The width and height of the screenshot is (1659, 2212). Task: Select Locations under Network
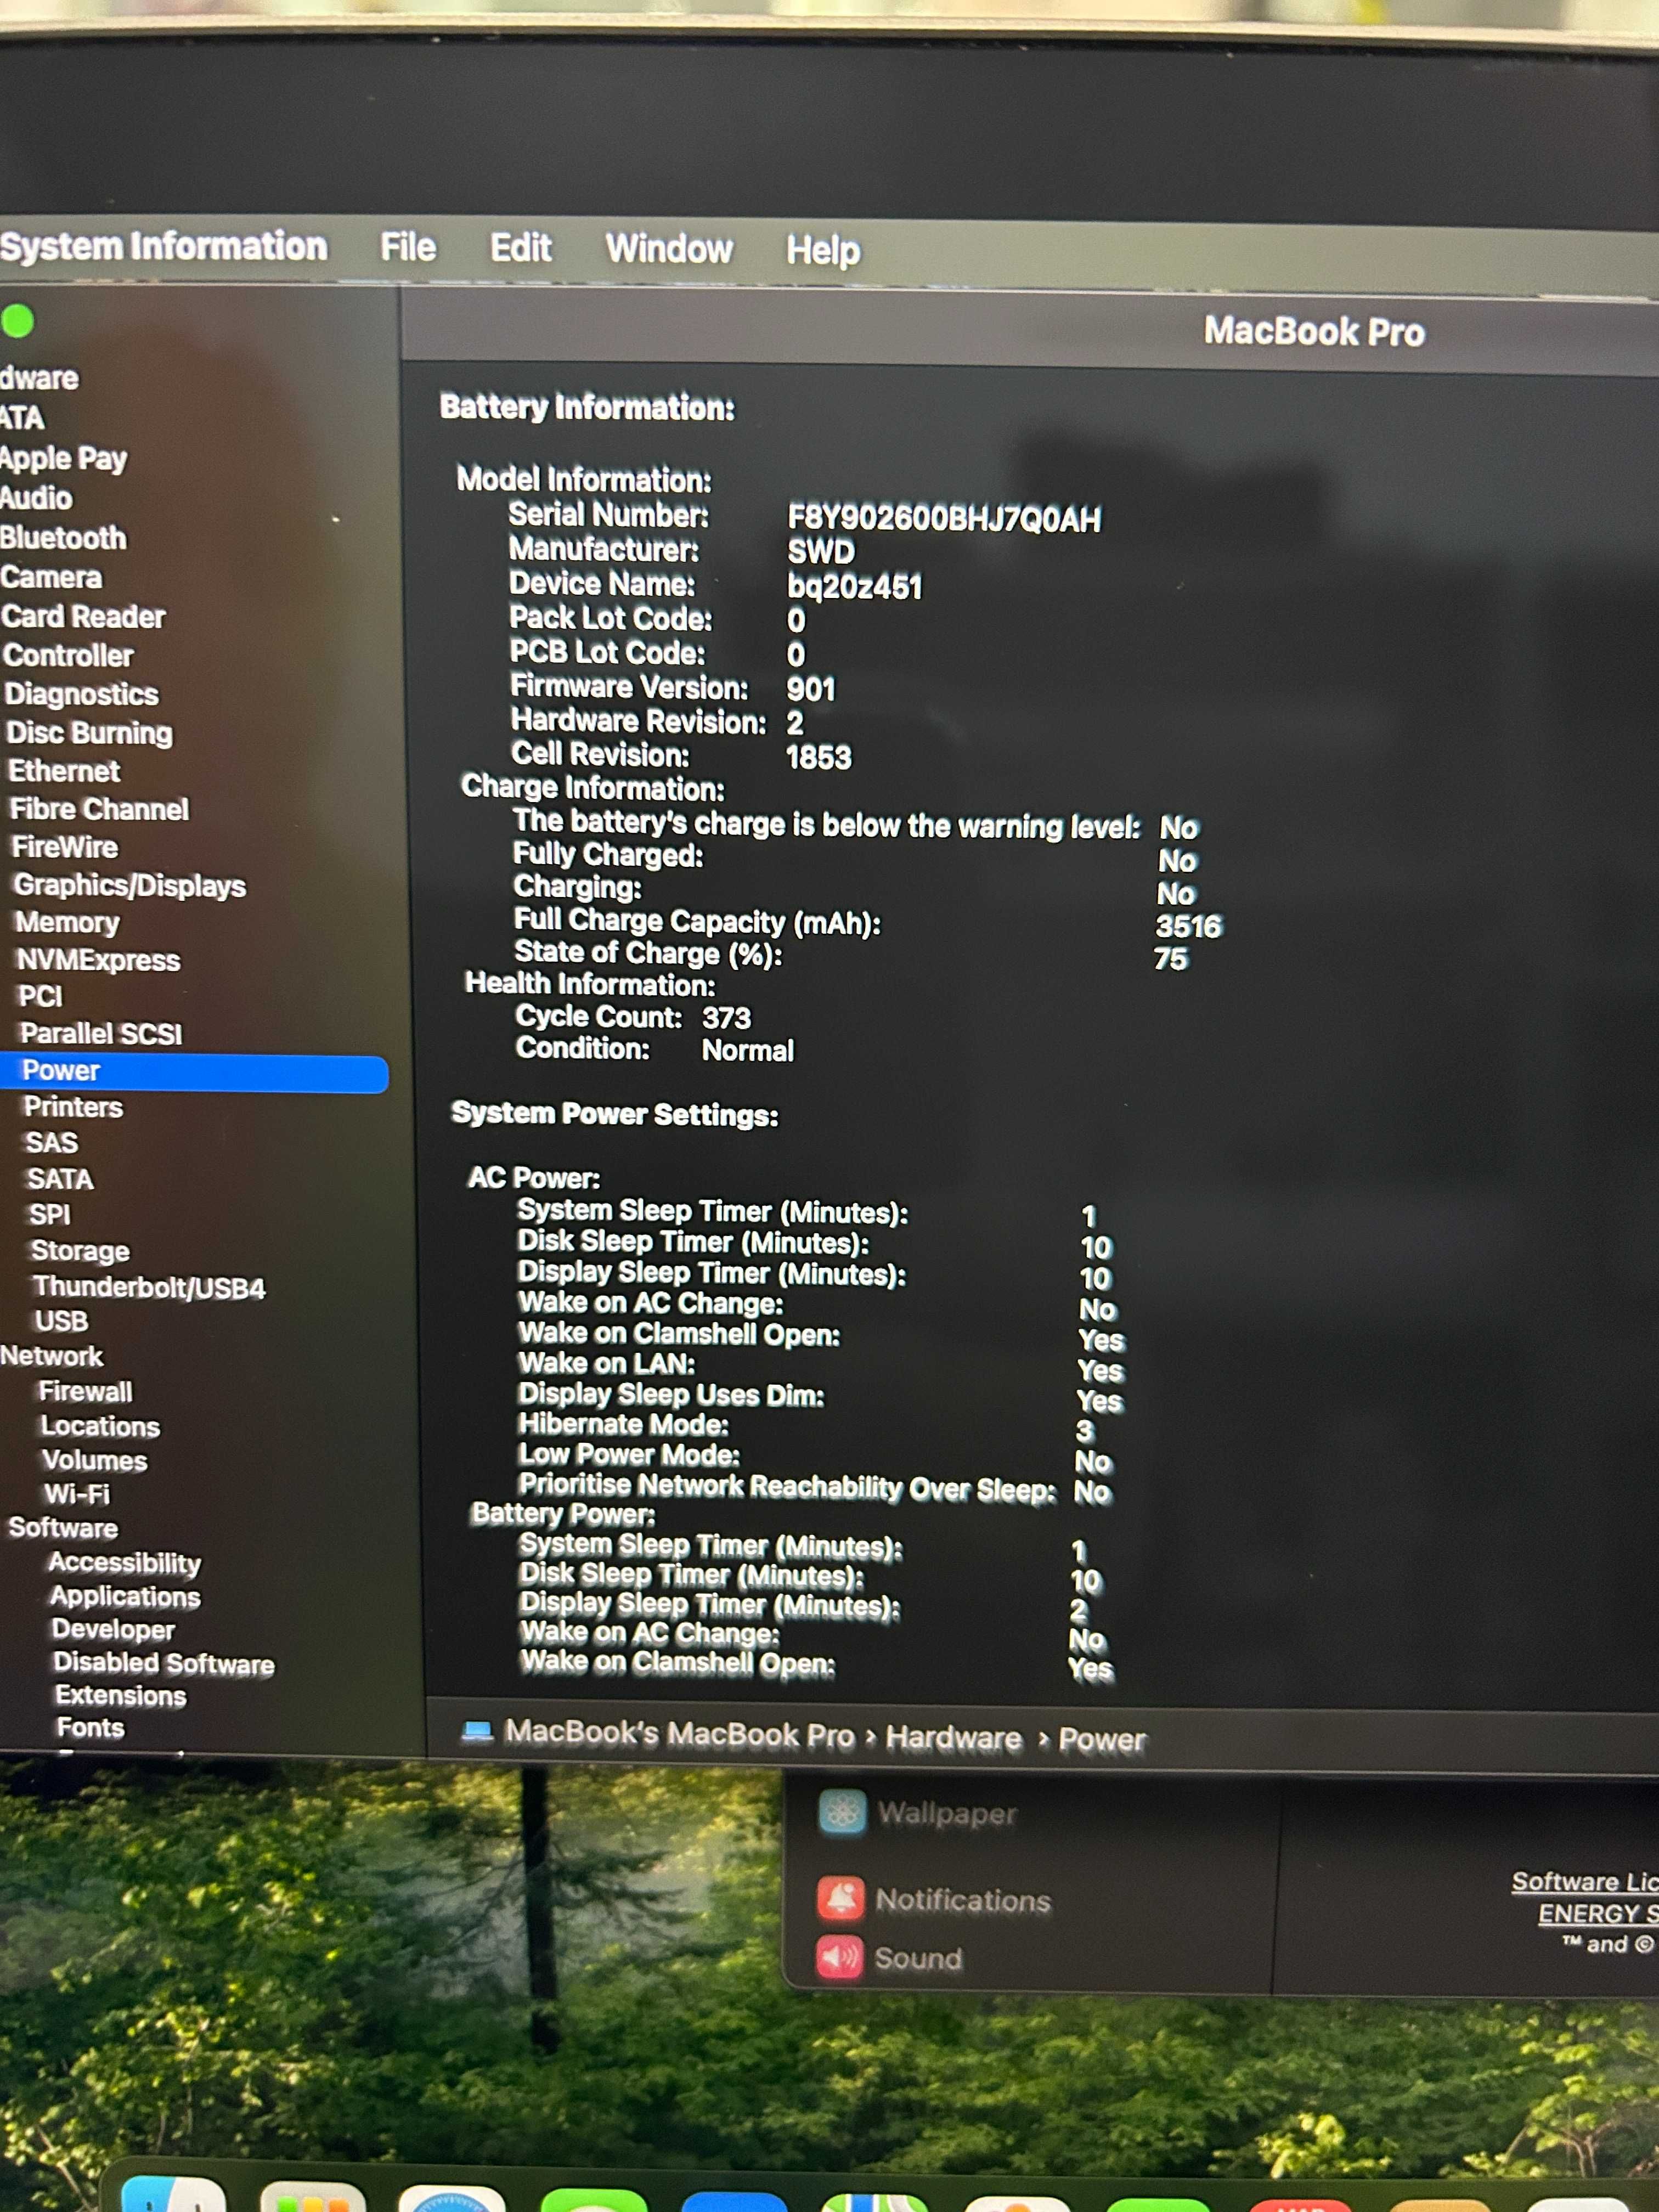coord(100,1426)
